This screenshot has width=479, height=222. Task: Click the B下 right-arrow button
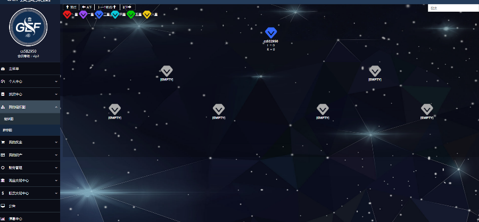128,7
